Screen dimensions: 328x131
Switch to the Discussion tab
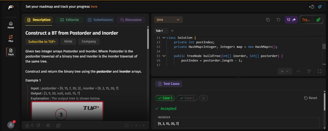pyautogui.click(x=131, y=20)
